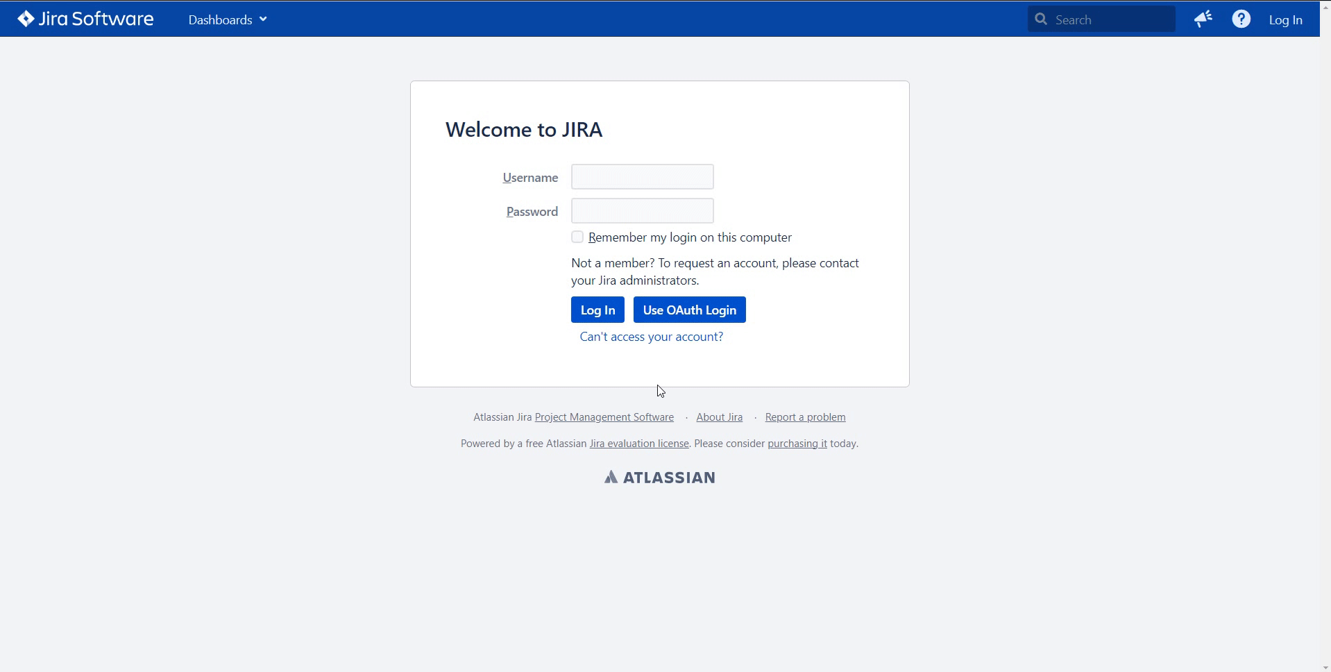1331x672 pixels.
Task: Click the Jira Software logo
Action: tap(85, 19)
